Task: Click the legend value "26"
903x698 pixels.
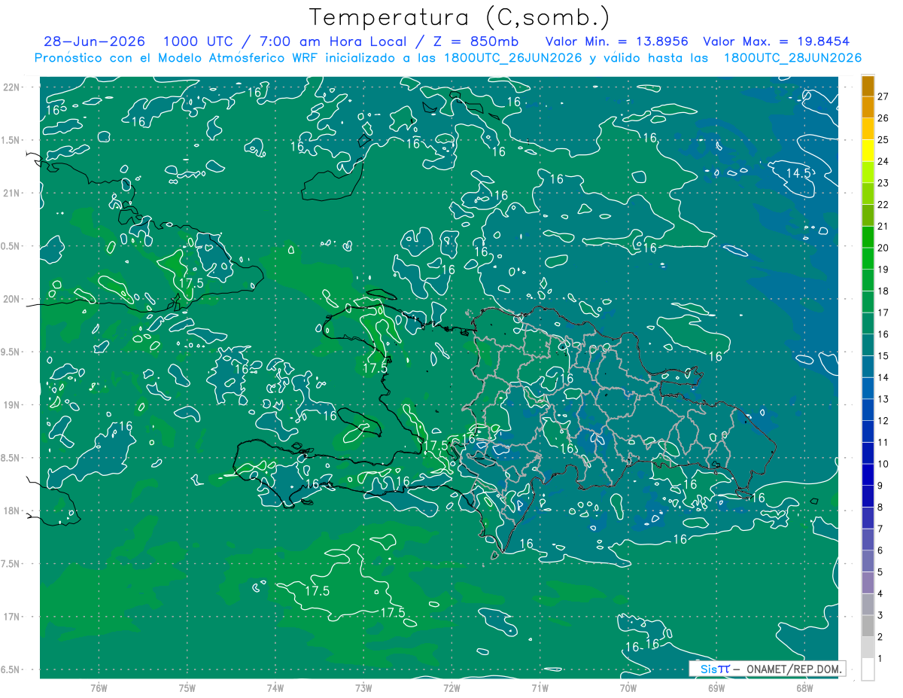Action: (883, 118)
